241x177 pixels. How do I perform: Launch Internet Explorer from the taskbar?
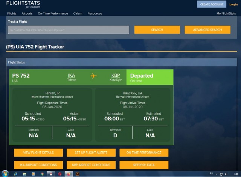point(15,174)
